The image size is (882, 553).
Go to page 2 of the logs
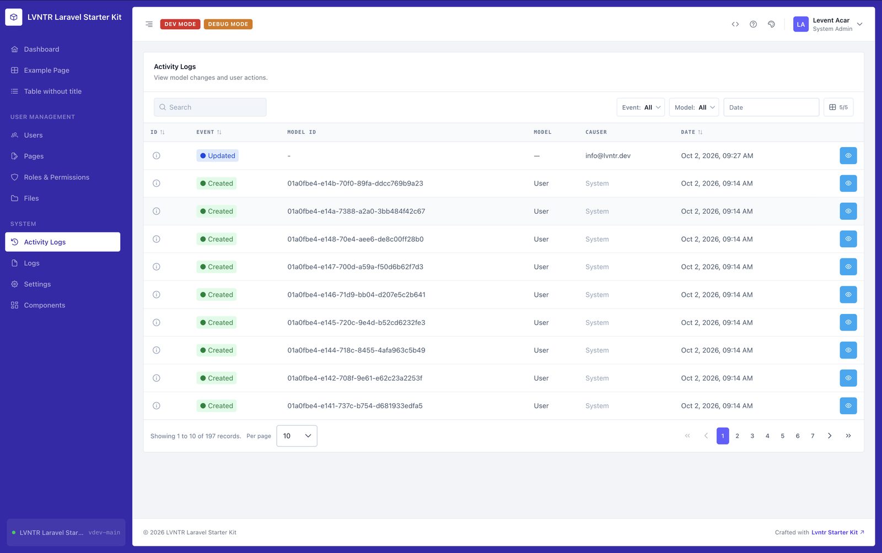[737, 436]
